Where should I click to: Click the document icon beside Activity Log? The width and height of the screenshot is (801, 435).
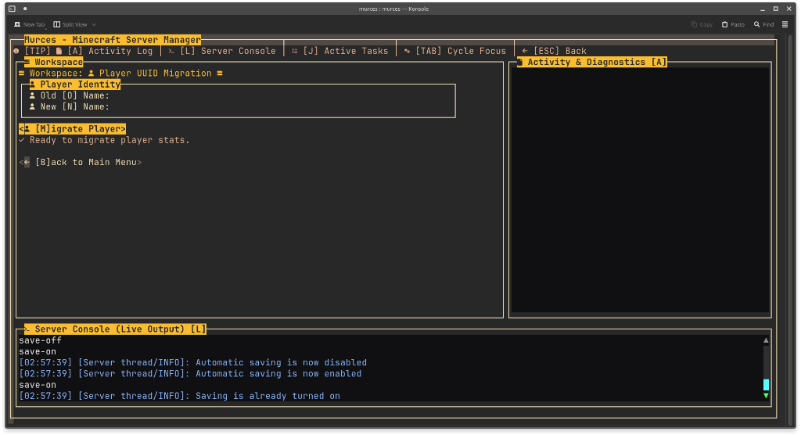point(59,51)
